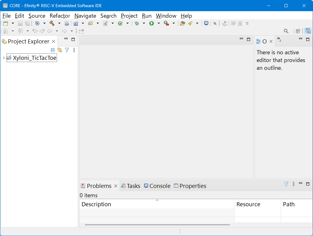Toggle Link with Editor in Project Explorer
This screenshot has width=313, height=236.
60,50
